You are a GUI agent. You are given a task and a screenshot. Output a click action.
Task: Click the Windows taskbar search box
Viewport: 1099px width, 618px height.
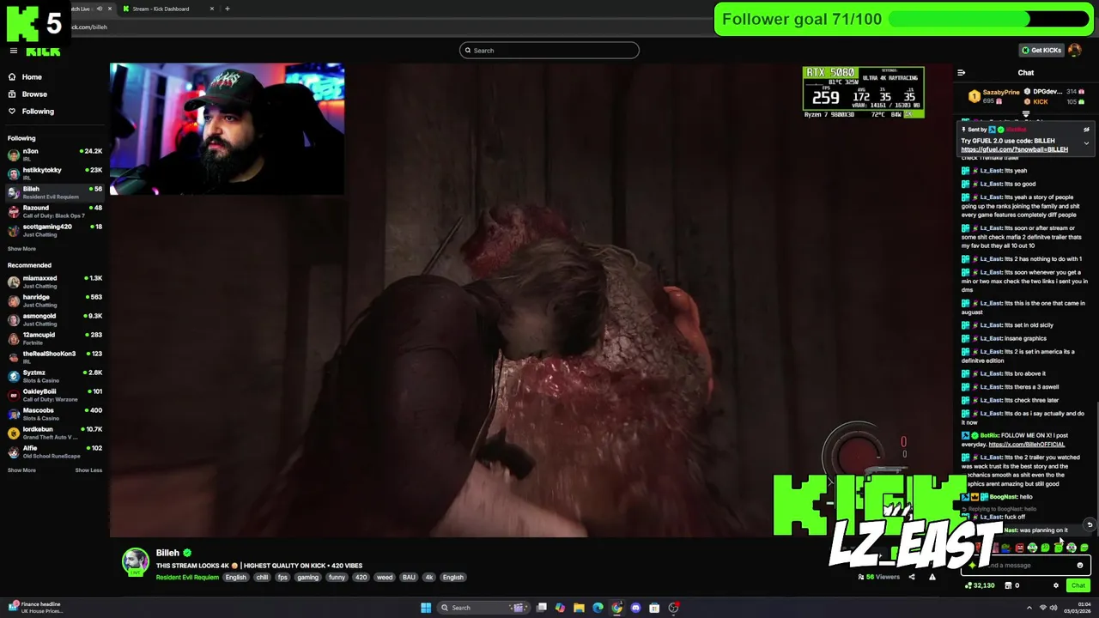483,608
